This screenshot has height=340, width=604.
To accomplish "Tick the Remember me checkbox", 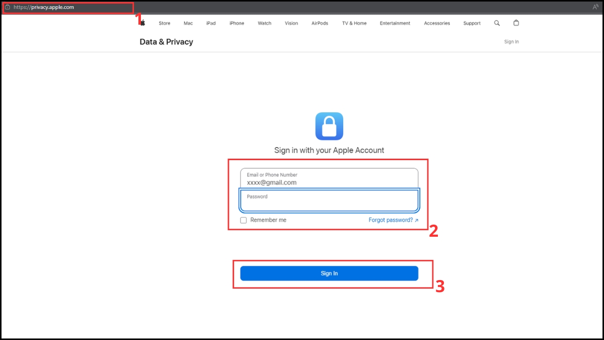I will tap(244, 220).
